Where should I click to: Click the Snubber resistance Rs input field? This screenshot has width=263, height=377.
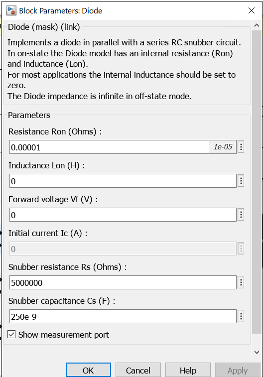point(123,282)
